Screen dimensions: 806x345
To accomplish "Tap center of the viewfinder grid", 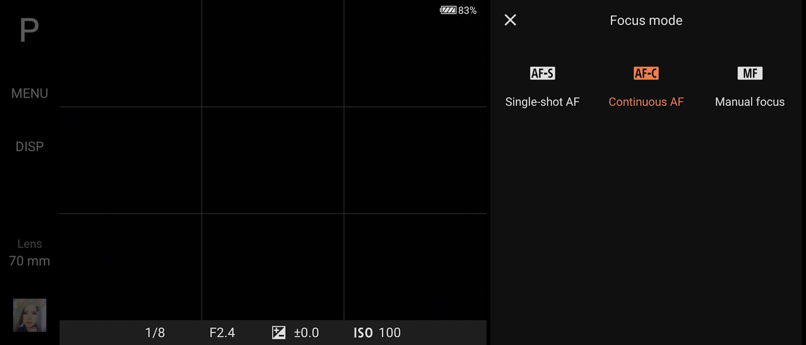I will click(x=273, y=160).
